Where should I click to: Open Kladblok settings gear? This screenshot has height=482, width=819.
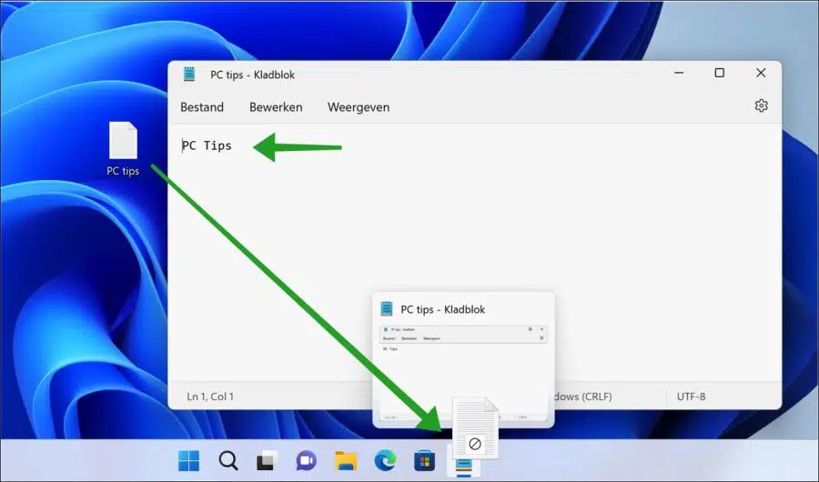[761, 105]
